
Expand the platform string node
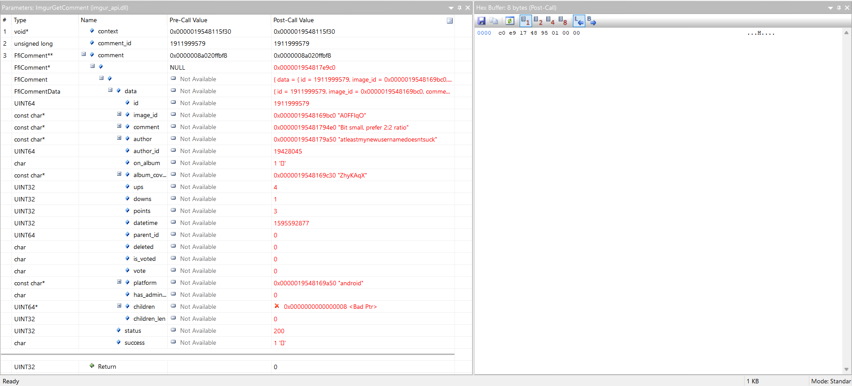[x=119, y=282]
